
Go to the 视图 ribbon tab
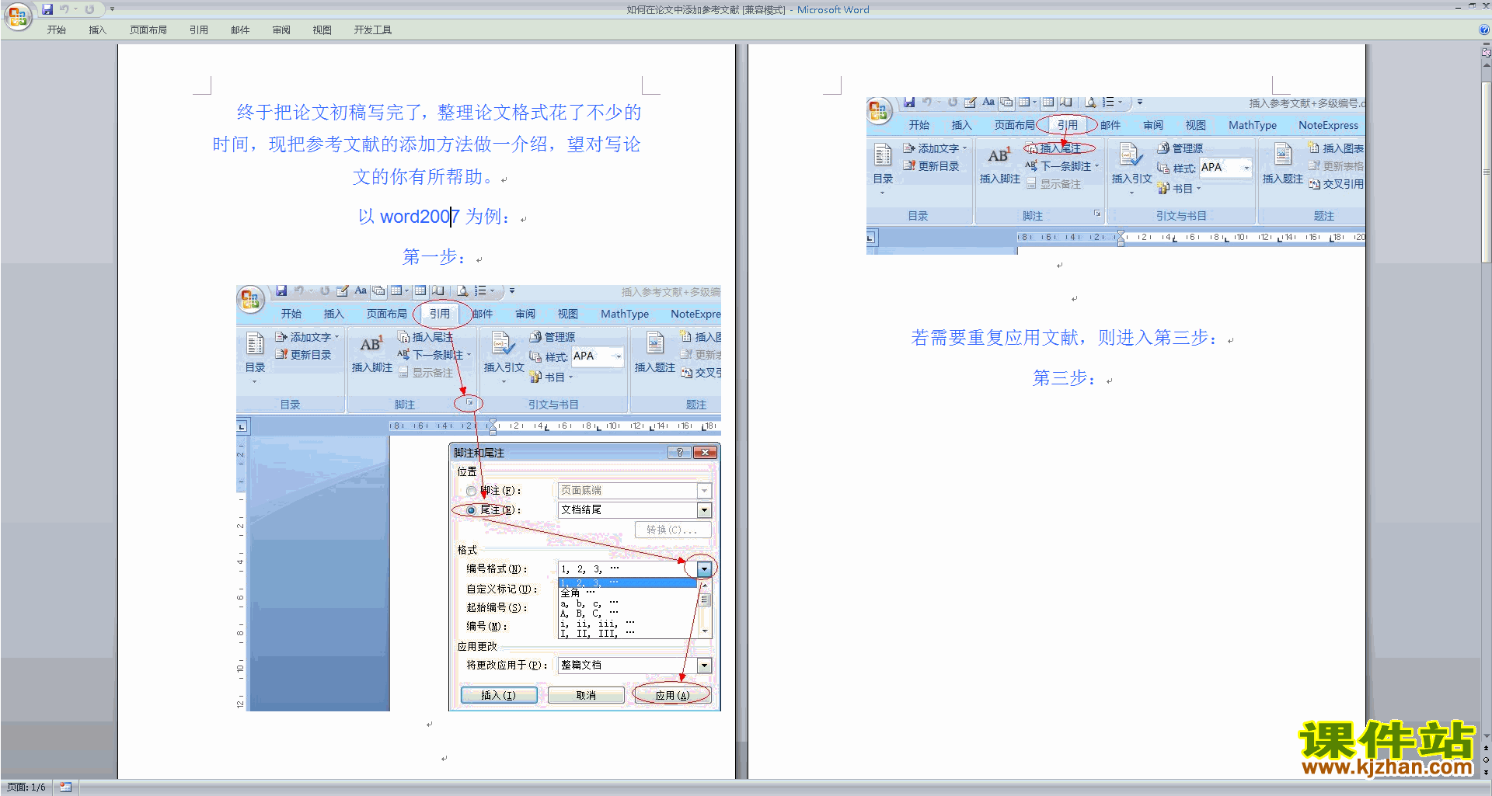322,30
